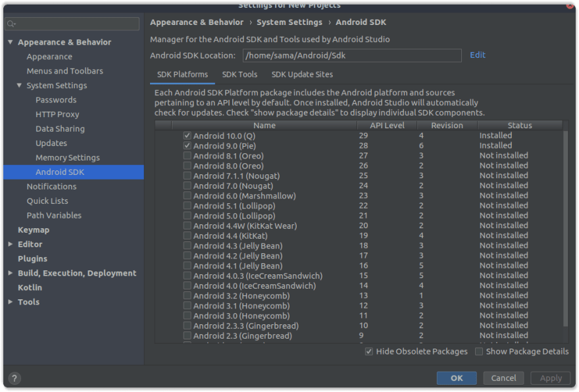Open the Kotlin settings page

point(30,287)
